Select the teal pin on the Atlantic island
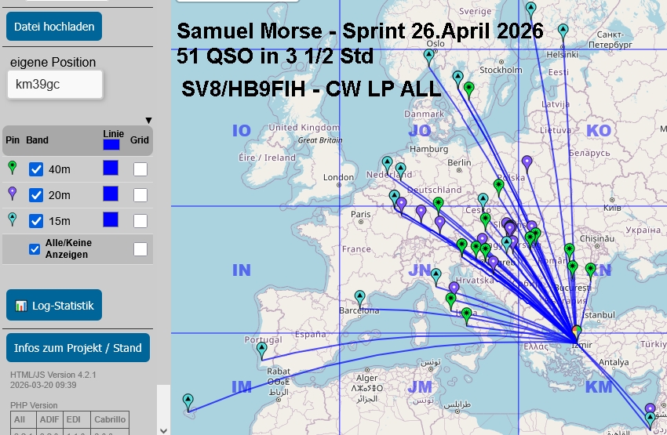 tap(188, 402)
